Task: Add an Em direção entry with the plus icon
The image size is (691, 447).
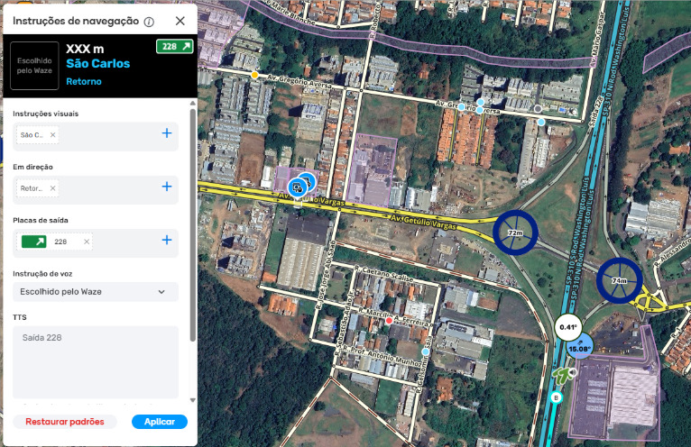Action: pos(167,187)
